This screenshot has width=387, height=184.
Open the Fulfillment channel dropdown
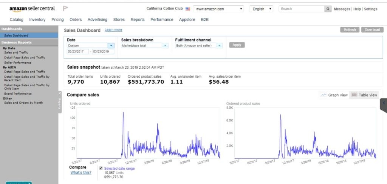(199, 46)
